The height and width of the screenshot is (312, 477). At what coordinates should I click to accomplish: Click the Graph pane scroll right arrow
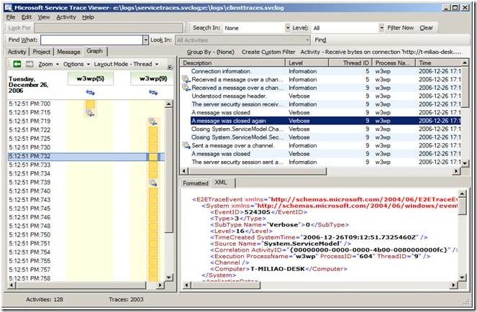(x=160, y=285)
